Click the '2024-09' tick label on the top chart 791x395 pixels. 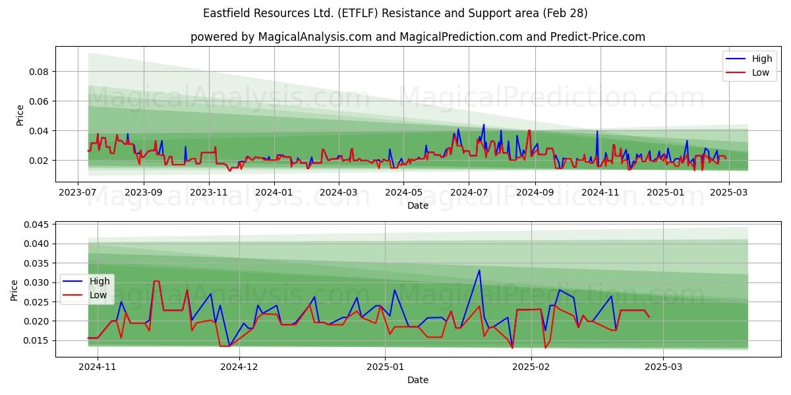tap(535, 192)
